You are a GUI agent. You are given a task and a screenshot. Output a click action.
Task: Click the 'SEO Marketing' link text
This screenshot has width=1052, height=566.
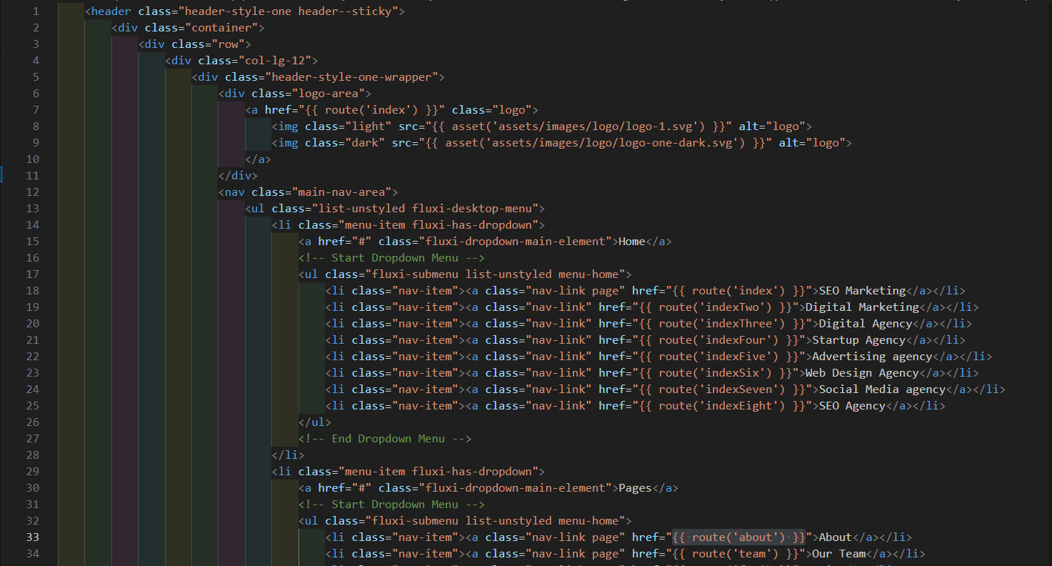[x=862, y=291]
